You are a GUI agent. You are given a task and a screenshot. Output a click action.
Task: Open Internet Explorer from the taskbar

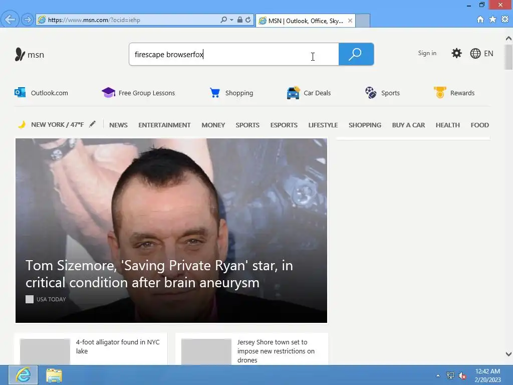23,375
